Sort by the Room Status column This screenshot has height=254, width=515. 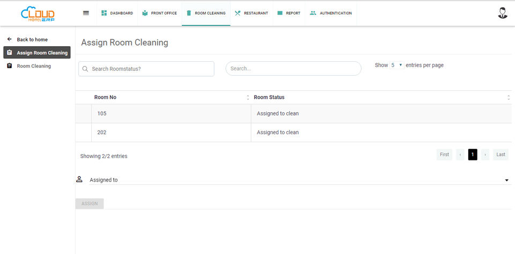508,97
